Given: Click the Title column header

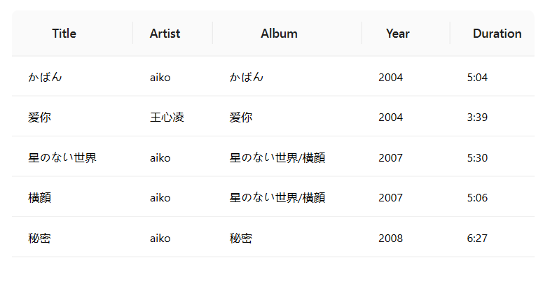Looking at the screenshot, I should [64, 34].
